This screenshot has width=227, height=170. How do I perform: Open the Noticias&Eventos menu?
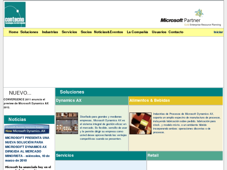pos(108,32)
